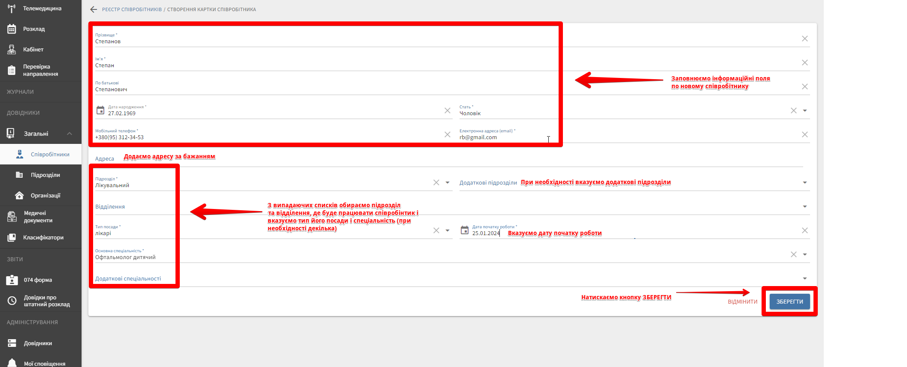Open the Відділення dropdown list
907x367 pixels.
[805, 206]
